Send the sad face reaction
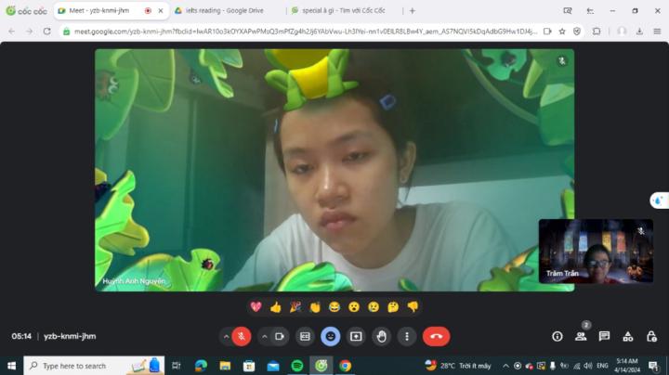The image size is (669, 375). [374, 307]
